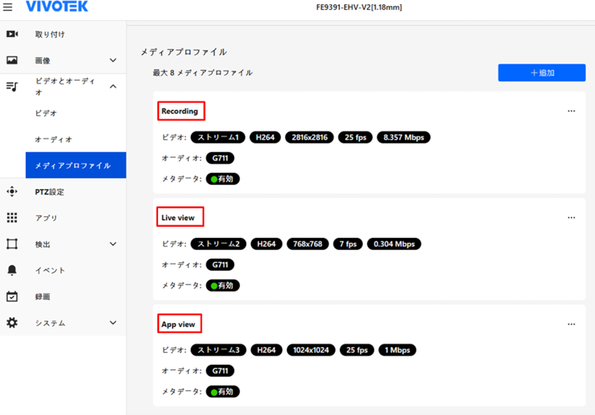Collapse the ビデオとオーディオ section chevron
This screenshot has height=415, width=595.
(x=112, y=86)
